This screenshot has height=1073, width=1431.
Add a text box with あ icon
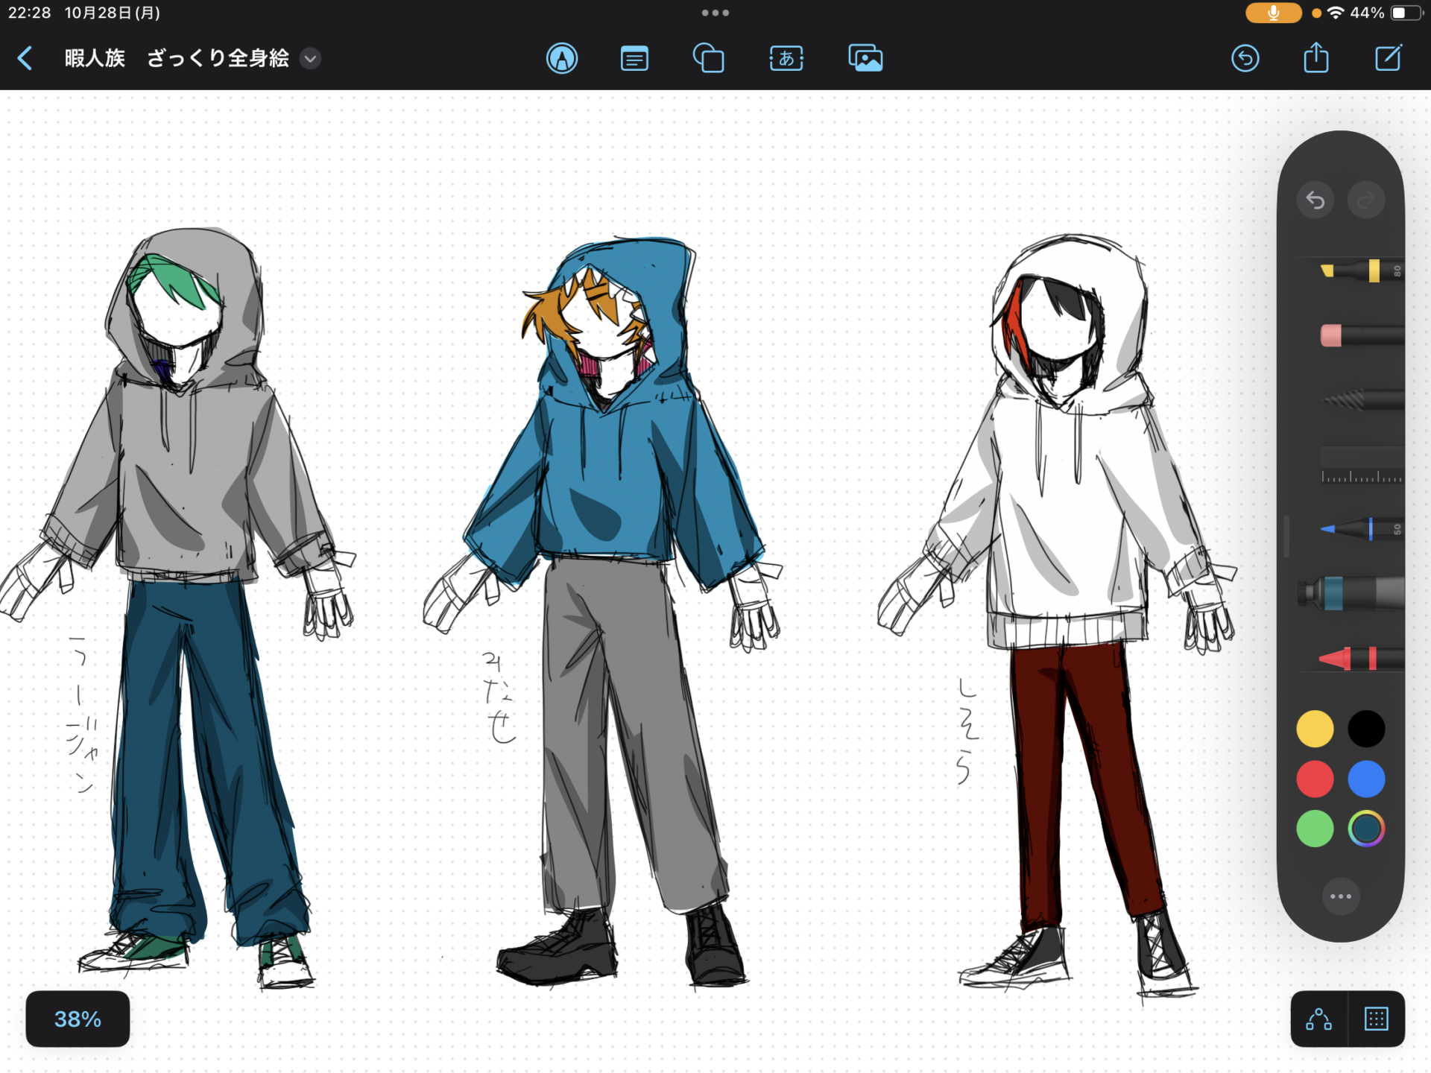coord(786,58)
